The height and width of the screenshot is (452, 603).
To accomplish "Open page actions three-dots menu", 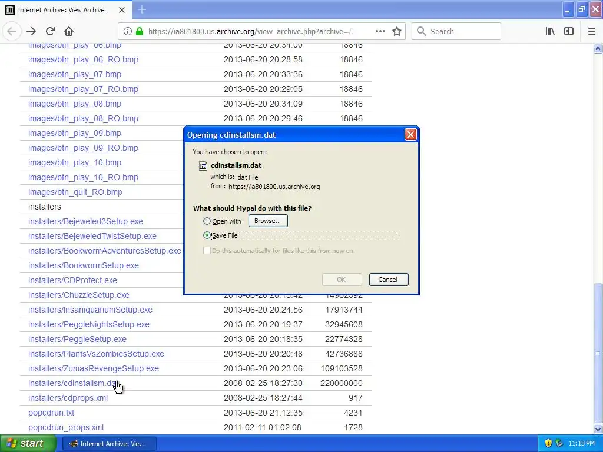I will tap(380, 32).
